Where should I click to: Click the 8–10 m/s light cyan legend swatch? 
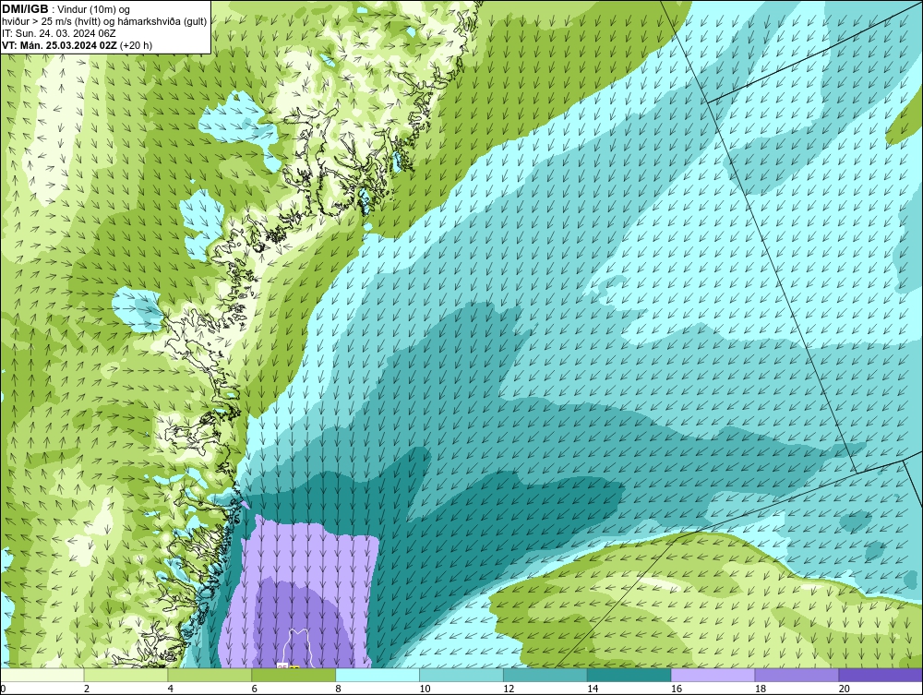coord(378,675)
